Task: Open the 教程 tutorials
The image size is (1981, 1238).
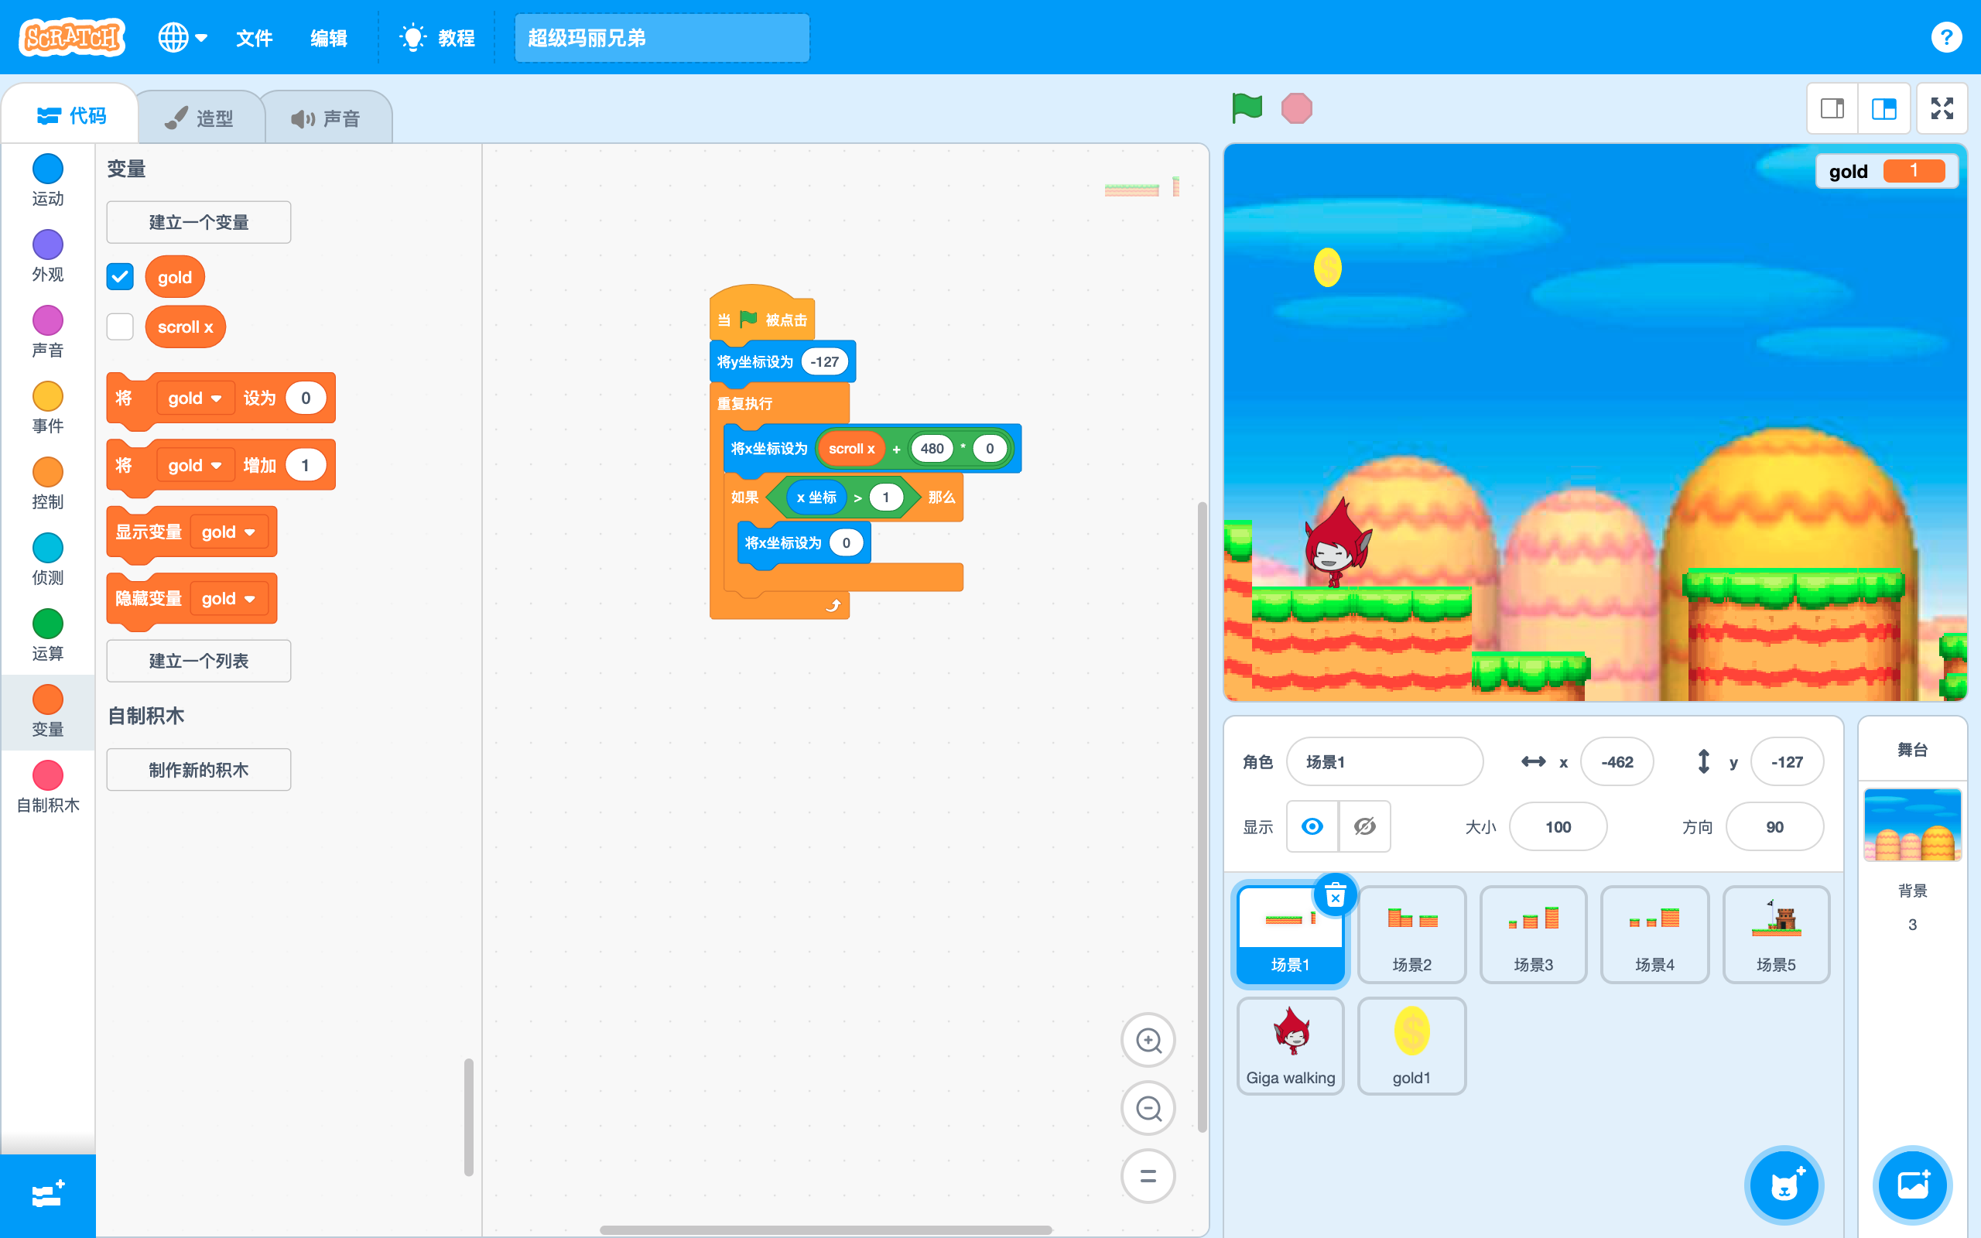Action: 437,38
